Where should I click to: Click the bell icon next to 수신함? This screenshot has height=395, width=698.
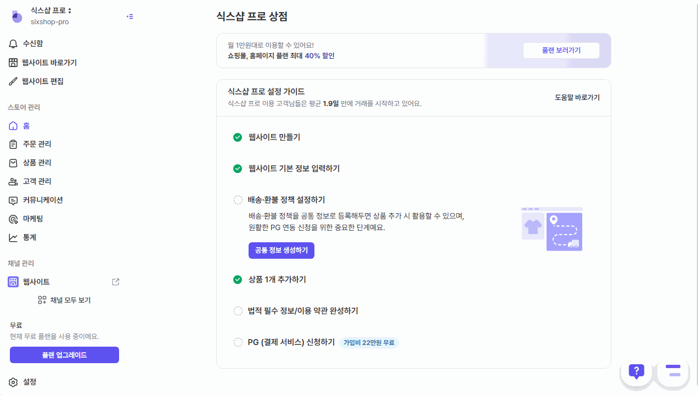14,43
